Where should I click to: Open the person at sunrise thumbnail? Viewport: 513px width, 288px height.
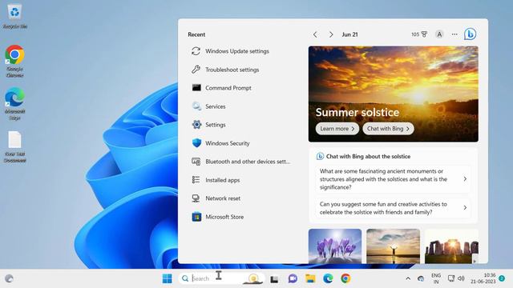point(394,246)
